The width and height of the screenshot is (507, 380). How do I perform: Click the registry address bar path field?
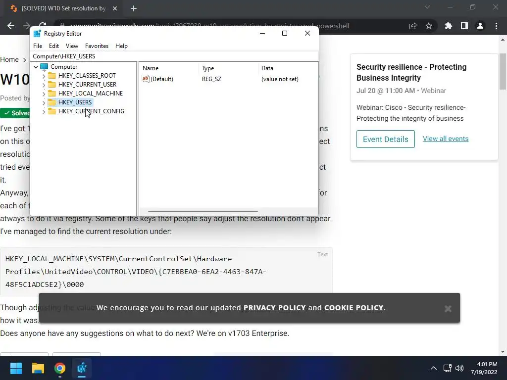[x=174, y=56]
